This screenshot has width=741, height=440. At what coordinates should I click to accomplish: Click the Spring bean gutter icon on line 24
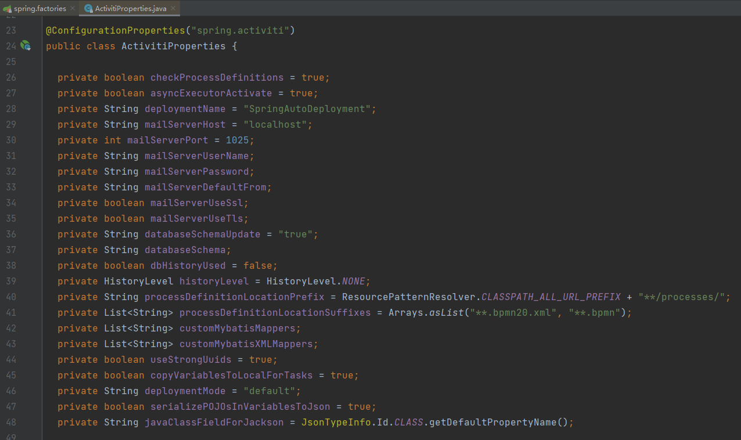coord(26,45)
